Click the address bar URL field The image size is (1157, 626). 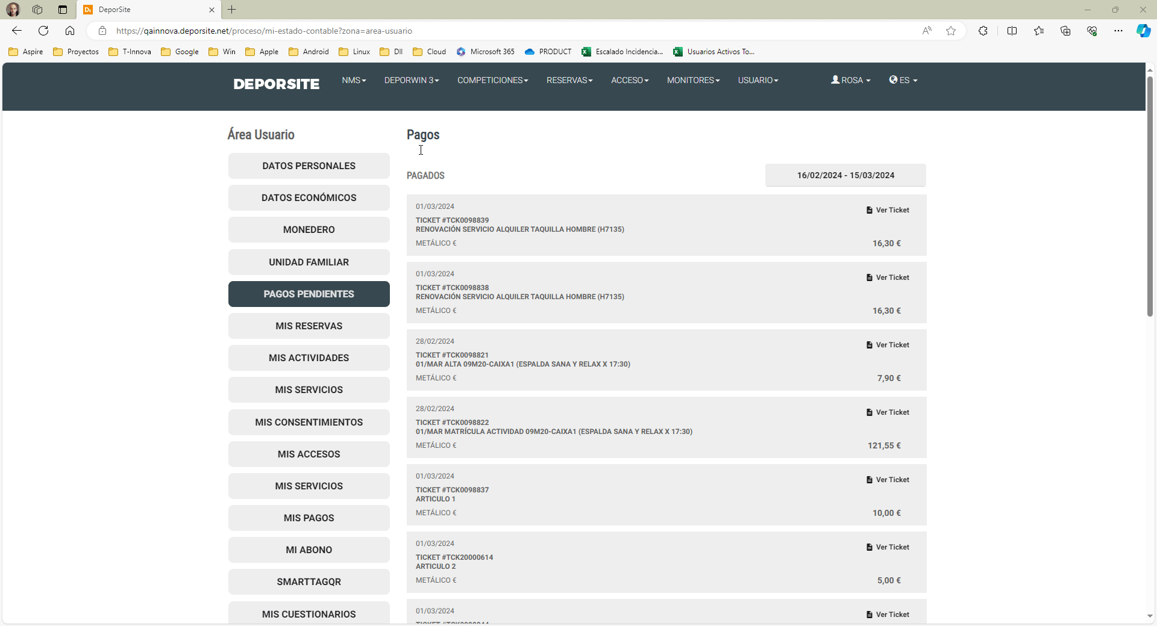pos(512,31)
